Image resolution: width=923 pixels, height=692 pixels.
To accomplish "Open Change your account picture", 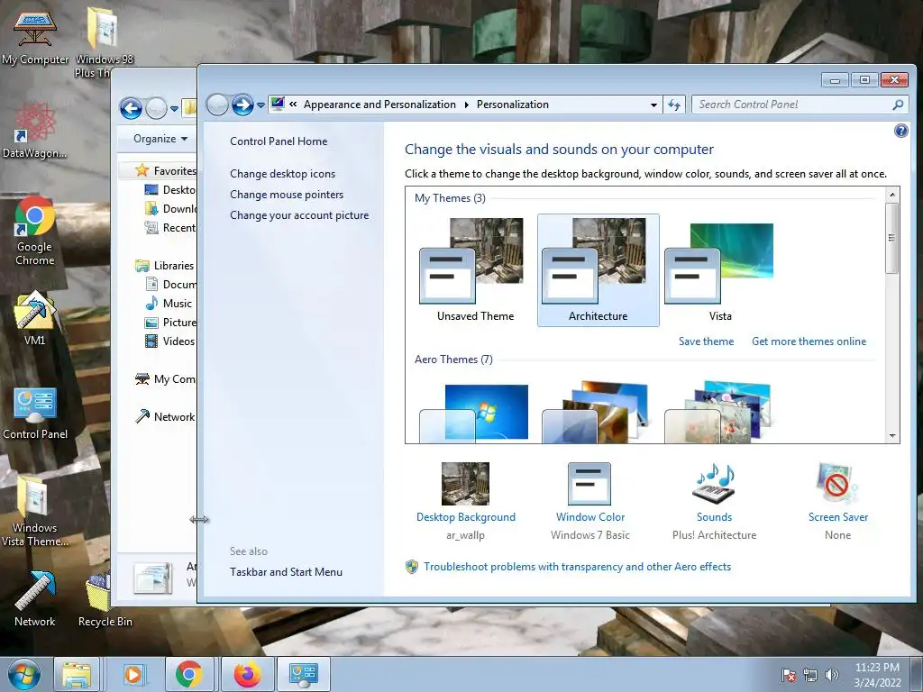I will tap(299, 215).
